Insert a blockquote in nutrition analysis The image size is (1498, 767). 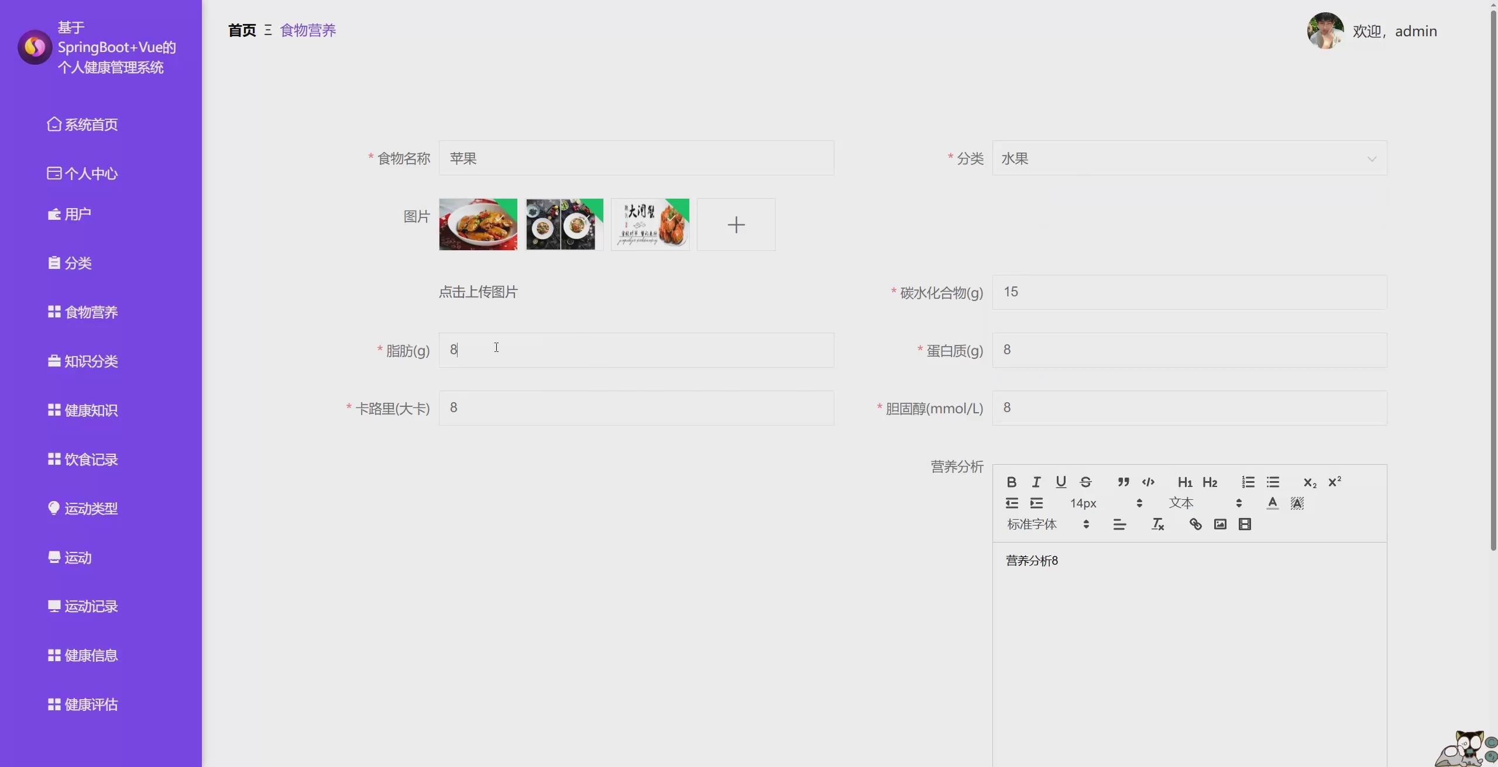[x=1122, y=482]
